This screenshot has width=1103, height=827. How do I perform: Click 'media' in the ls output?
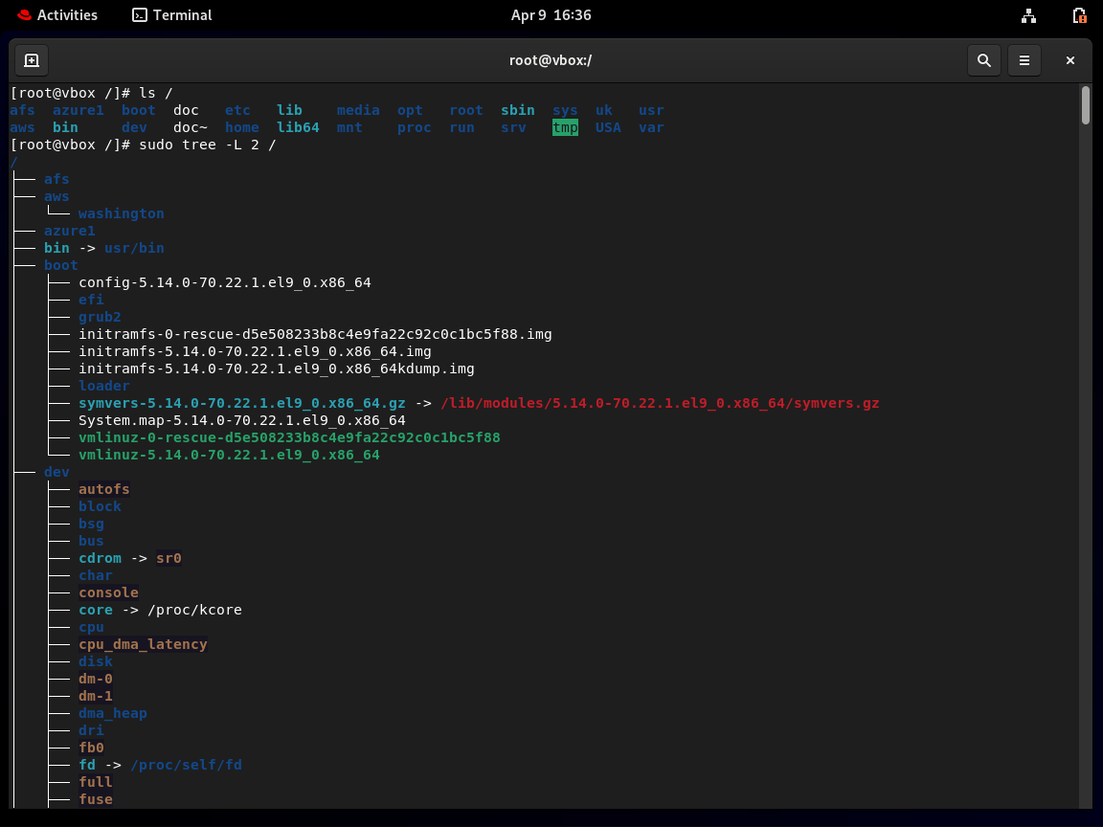point(358,110)
